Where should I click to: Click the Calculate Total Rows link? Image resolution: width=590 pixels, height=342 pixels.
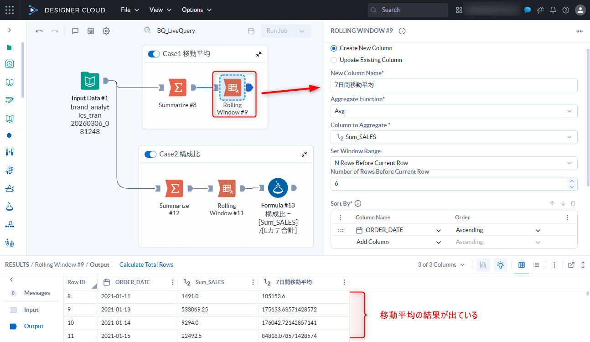click(x=146, y=265)
